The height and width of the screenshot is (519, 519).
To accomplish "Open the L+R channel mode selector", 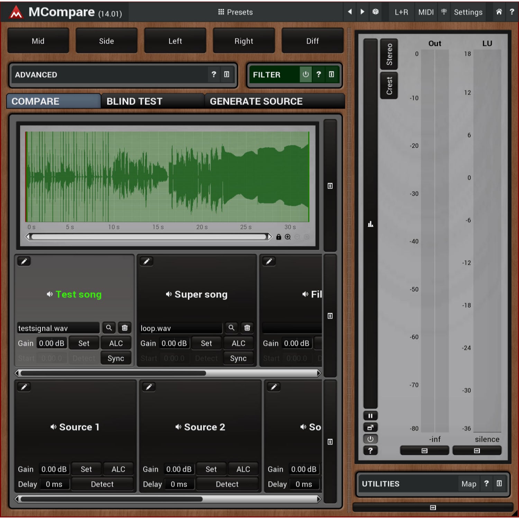I will pyautogui.click(x=401, y=12).
